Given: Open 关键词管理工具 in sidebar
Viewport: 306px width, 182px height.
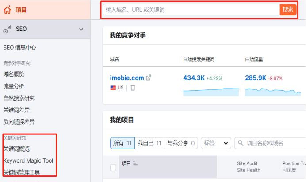Looking at the screenshot, I should tap(22, 172).
